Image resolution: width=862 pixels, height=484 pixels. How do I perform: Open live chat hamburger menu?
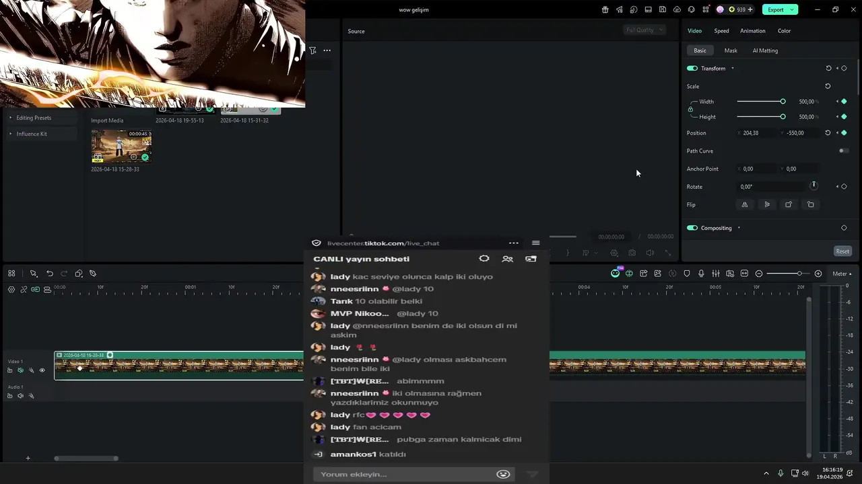click(x=535, y=243)
